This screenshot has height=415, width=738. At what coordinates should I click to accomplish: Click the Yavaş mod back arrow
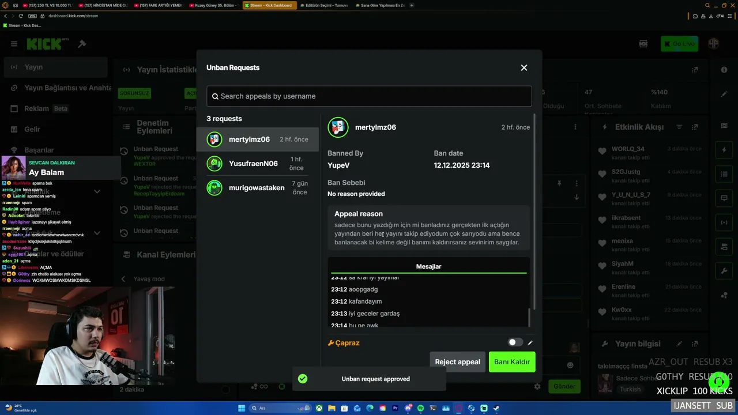[x=123, y=279]
